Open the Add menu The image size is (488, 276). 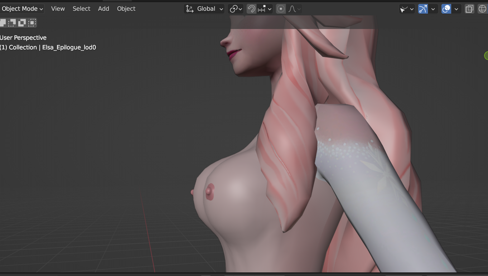pyautogui.click(x=103, y=9)
